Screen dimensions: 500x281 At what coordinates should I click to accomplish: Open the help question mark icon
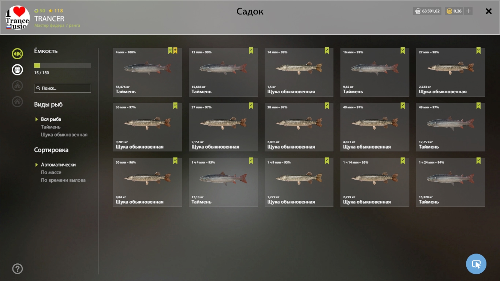pyautogui.click(x=18, y=269)
